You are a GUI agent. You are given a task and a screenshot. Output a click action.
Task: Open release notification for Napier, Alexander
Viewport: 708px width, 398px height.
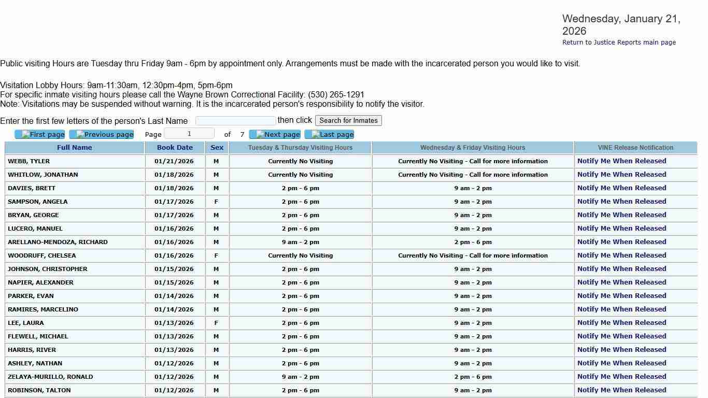tap(621, 282)
